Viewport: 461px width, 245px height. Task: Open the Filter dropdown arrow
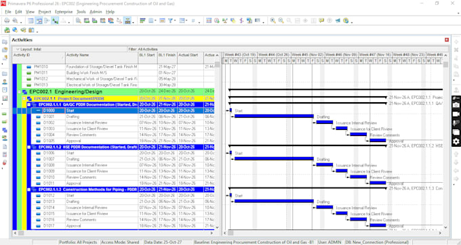175,20
